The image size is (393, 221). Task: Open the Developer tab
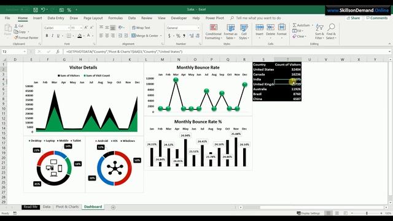pyautogui.click(x=179, y=18)
